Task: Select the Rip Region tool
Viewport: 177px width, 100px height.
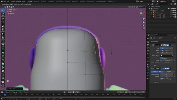Action: (x=3, y=85)
